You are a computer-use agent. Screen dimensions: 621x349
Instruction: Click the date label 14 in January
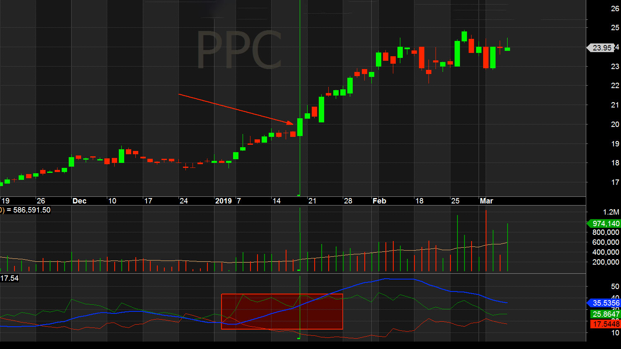(277, 201)
